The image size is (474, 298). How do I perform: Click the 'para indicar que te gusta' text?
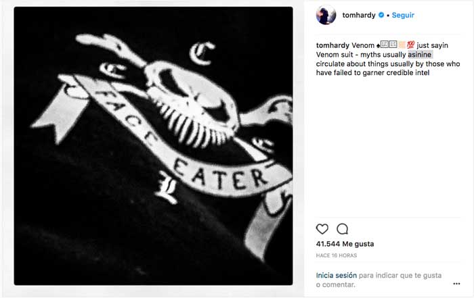(x=400, y=275)
